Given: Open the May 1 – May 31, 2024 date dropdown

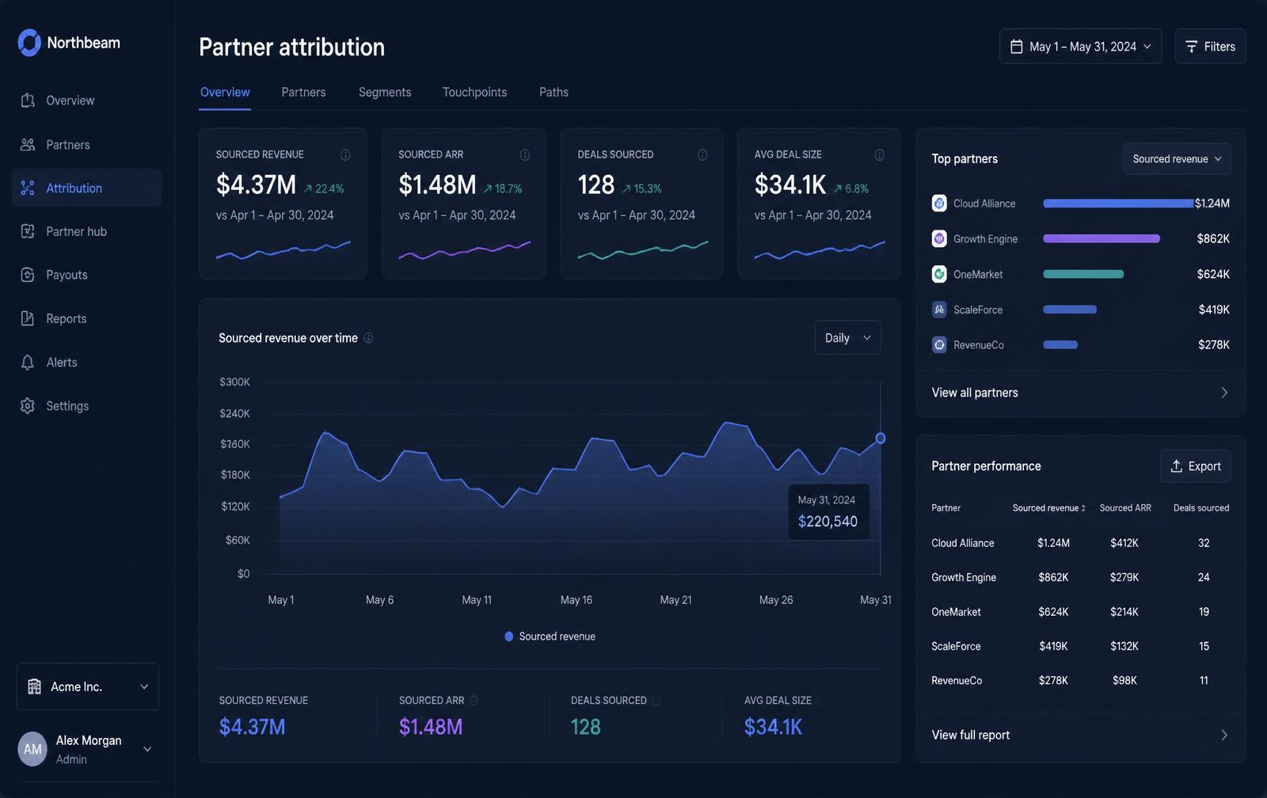Looking at the screenshot, I should [1080, 46].
